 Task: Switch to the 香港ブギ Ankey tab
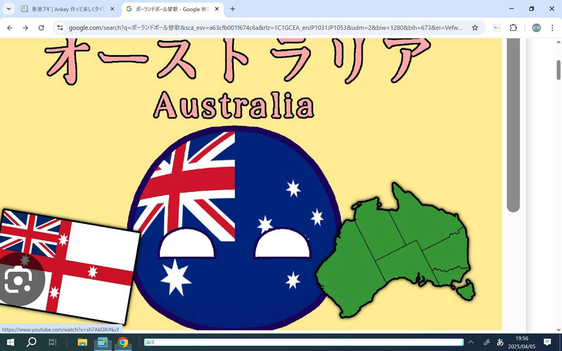tap(67, 9)
